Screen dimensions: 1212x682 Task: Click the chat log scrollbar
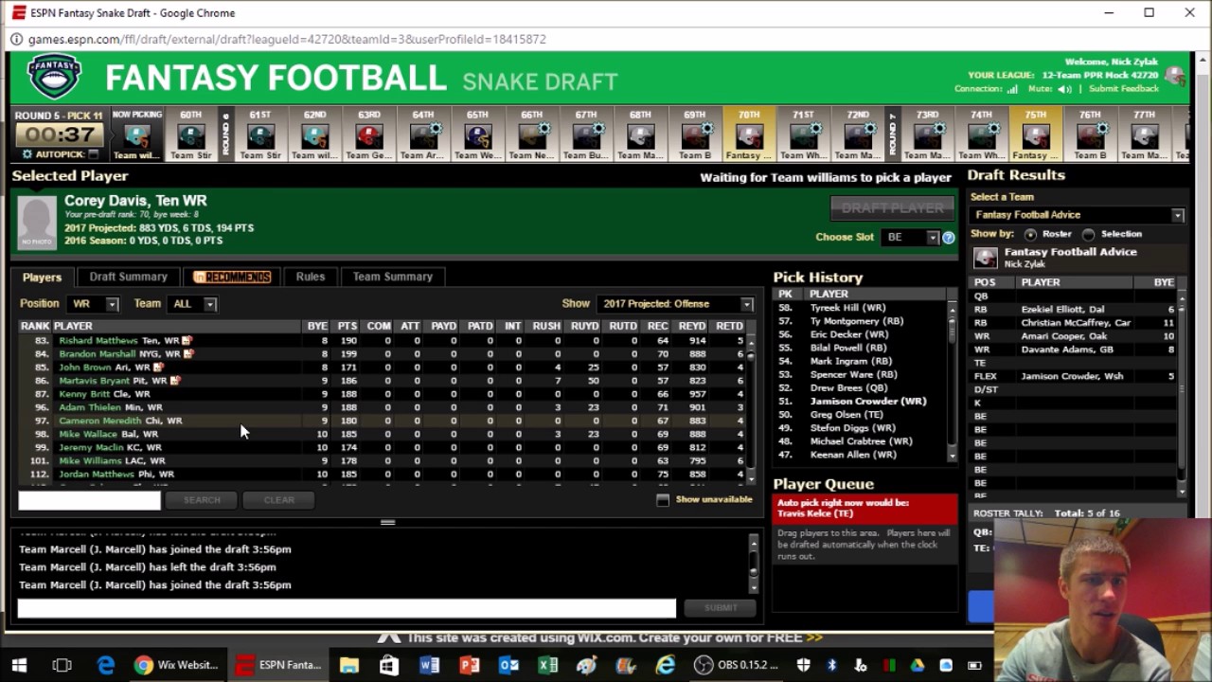pyautogui.click(x=754, y=562)
